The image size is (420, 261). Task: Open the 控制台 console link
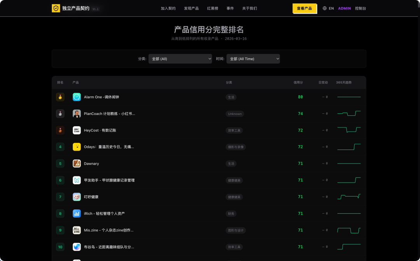point(360,8)
